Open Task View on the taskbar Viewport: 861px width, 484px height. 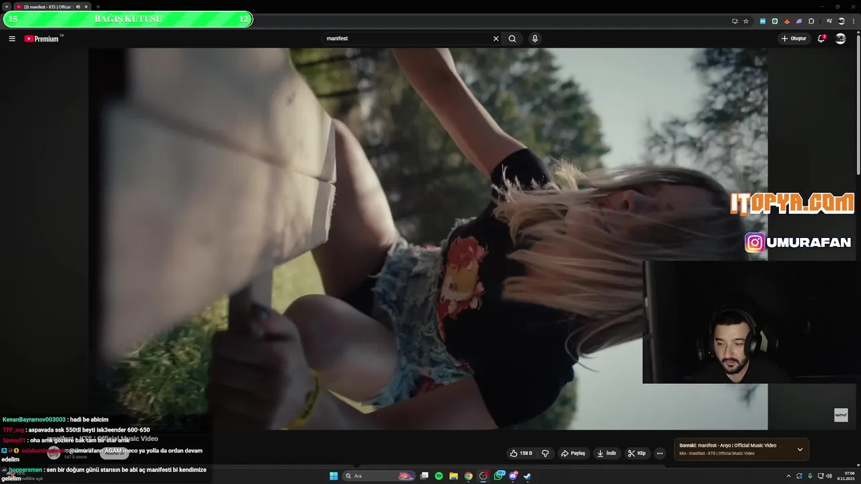tap(424, 476)
